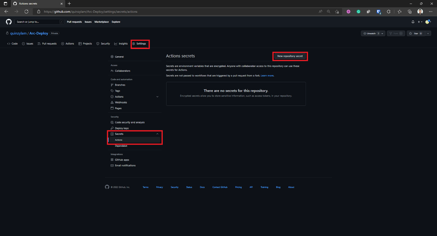Collapse the Secrets section chevron
437x236 pixels.
click(x=157, y=134)
